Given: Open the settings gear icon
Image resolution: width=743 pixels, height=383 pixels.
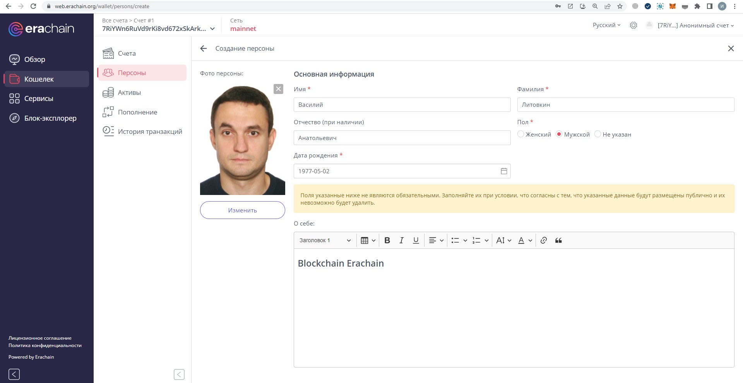Looking at the screenshot, I should 633,25.
